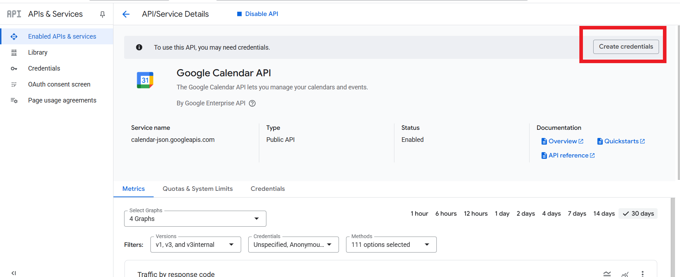Collapse the sidebar navigation panel

14,273
